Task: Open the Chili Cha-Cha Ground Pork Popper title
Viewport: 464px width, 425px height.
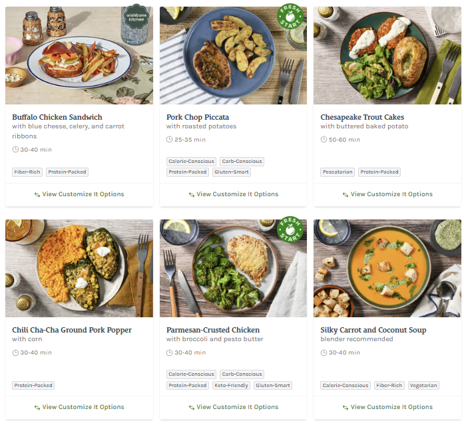Action: coord(72,330)
